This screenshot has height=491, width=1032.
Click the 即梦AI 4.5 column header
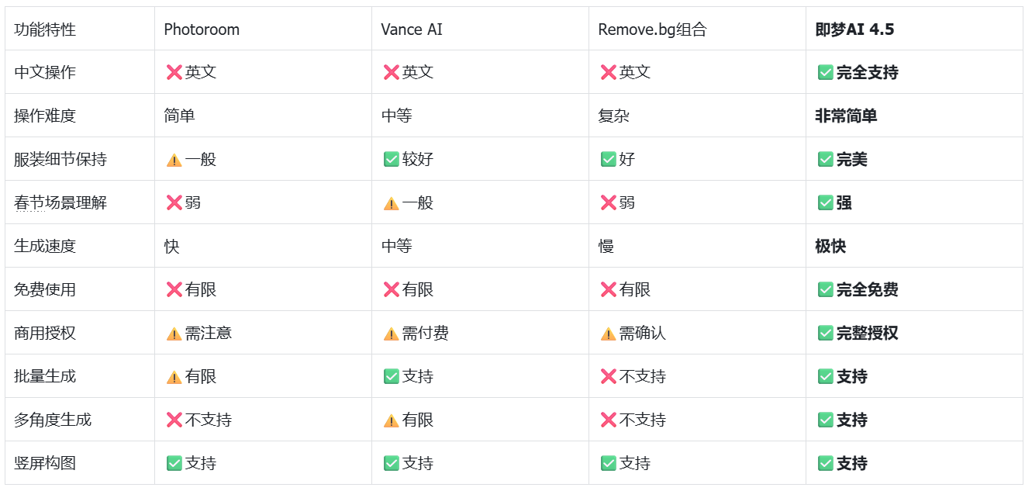[854, 29]
